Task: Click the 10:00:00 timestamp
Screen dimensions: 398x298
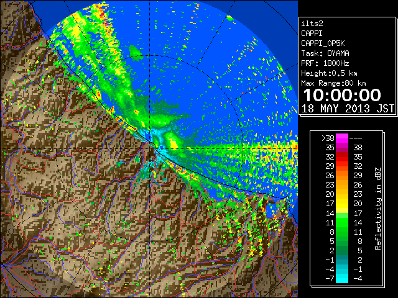Action: tap(342, 95)
